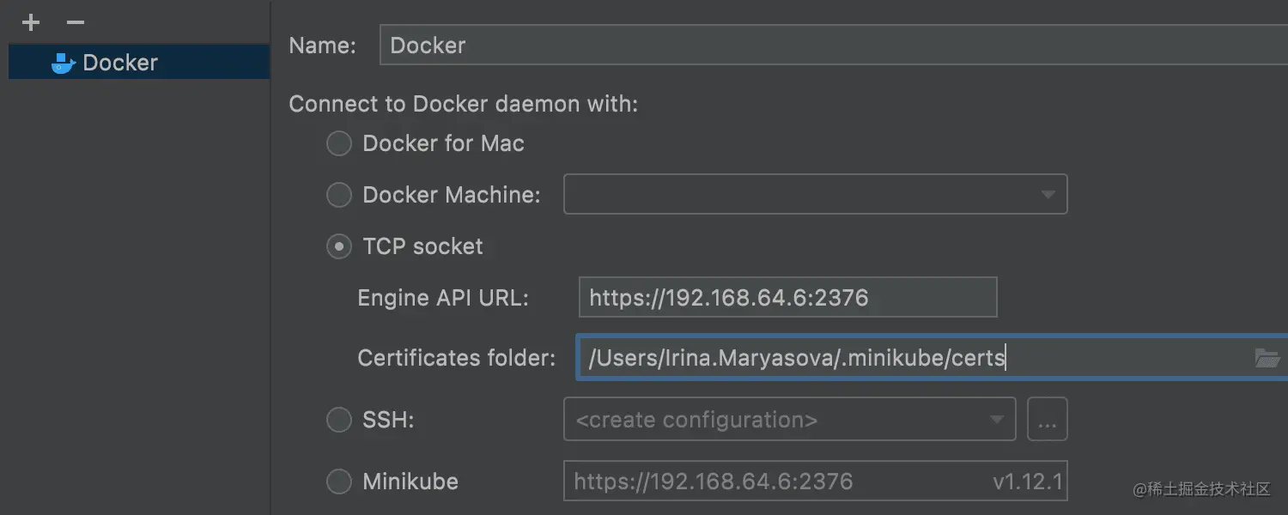Click the Minikube URL field showing v1.12.1
The width and height of the screenshot is (1288, 515).
coord(815,481)
